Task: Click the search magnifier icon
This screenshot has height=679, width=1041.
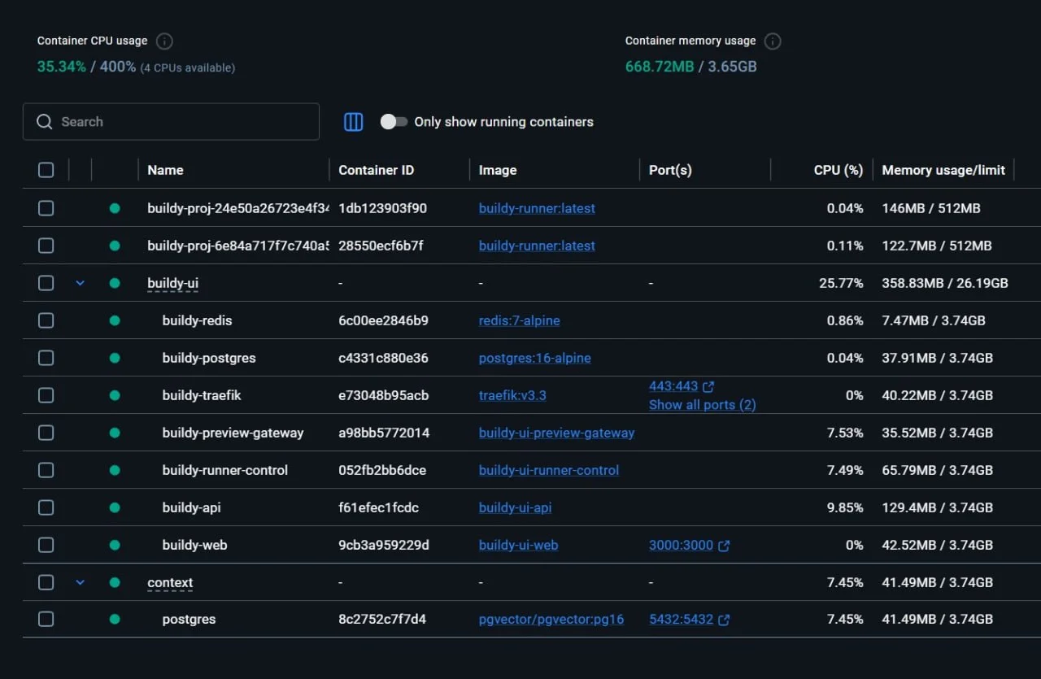Action: [x=45, y=122]
